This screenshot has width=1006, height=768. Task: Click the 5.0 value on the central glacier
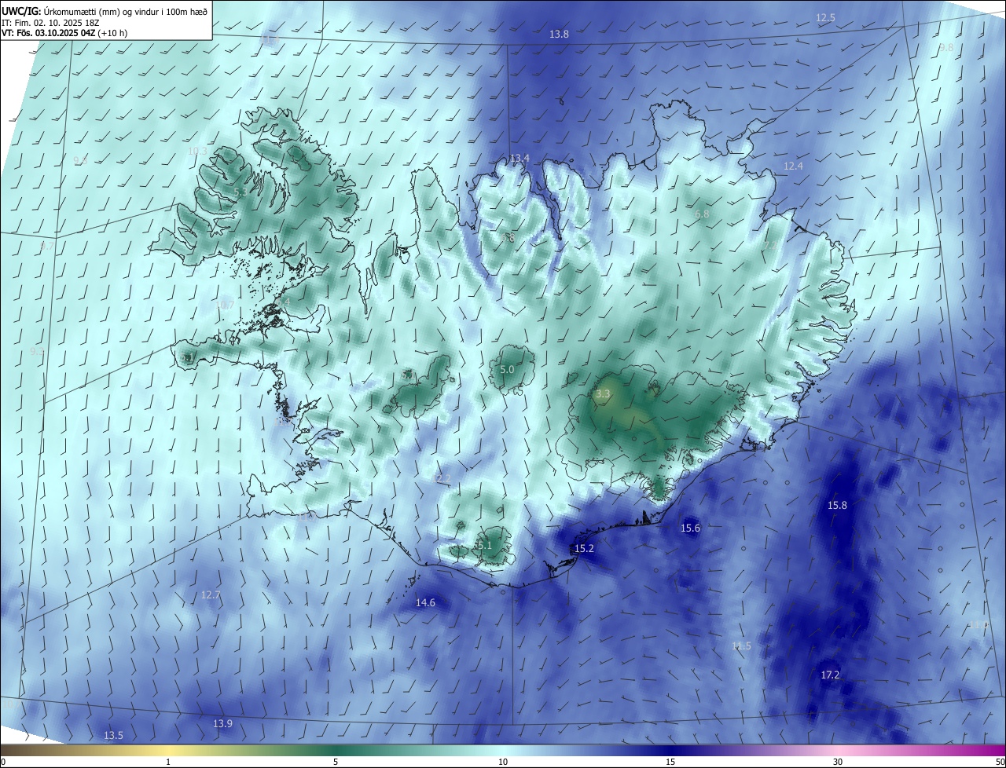507,369
